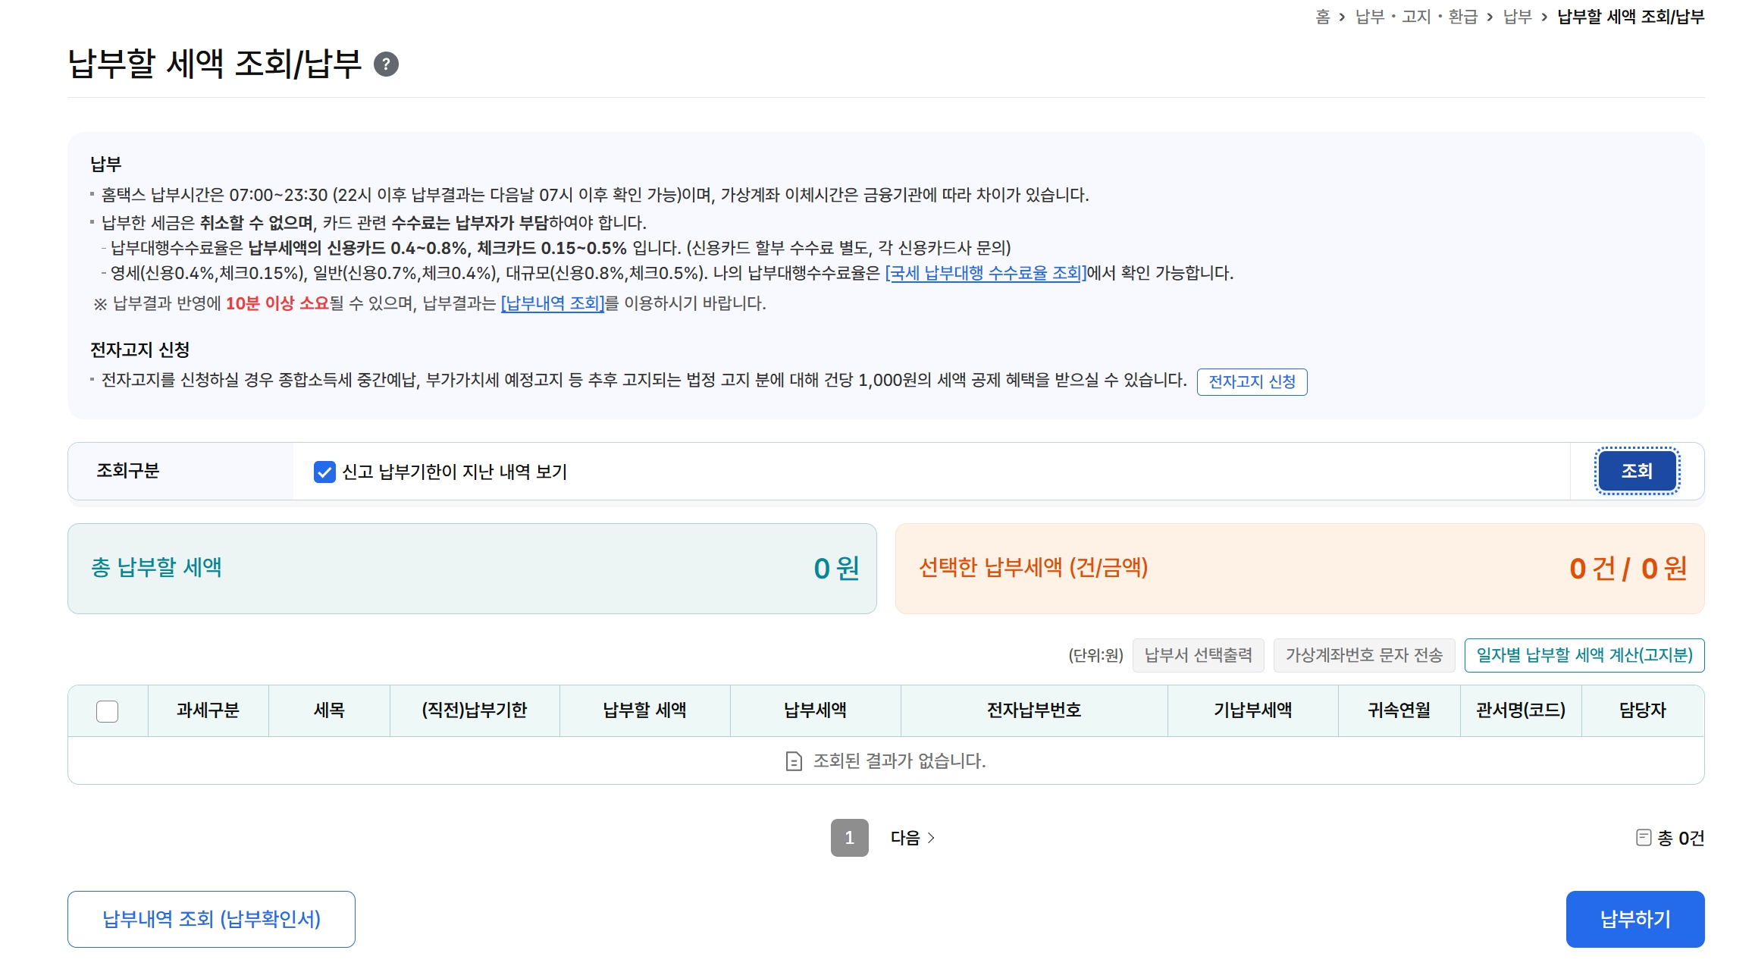Screen dimensions: 1755x969
Task: Click the document icon beside 총 0건
Action: point(1643,837)
